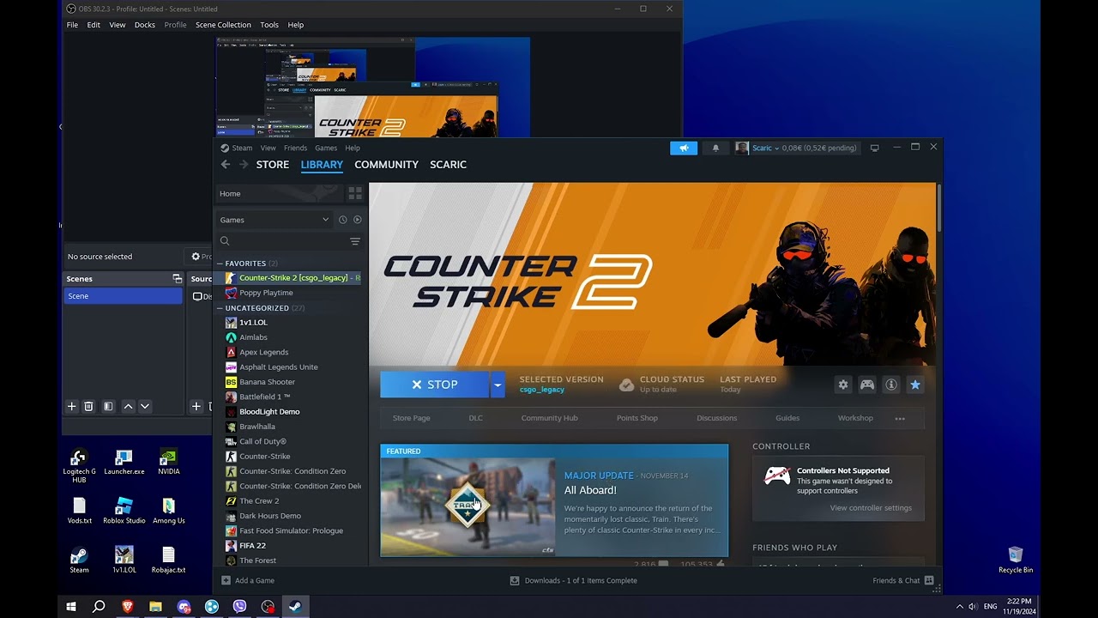Click Add a Game in Steam footer
The width and height of the screenshot is (1098, 618).
[x=248, y=581]
